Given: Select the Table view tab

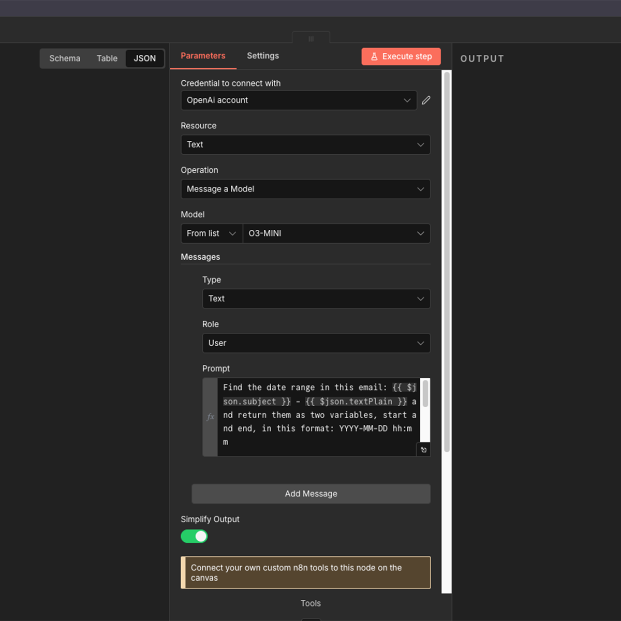Looking at the screenshot, I should coord(107,58).
